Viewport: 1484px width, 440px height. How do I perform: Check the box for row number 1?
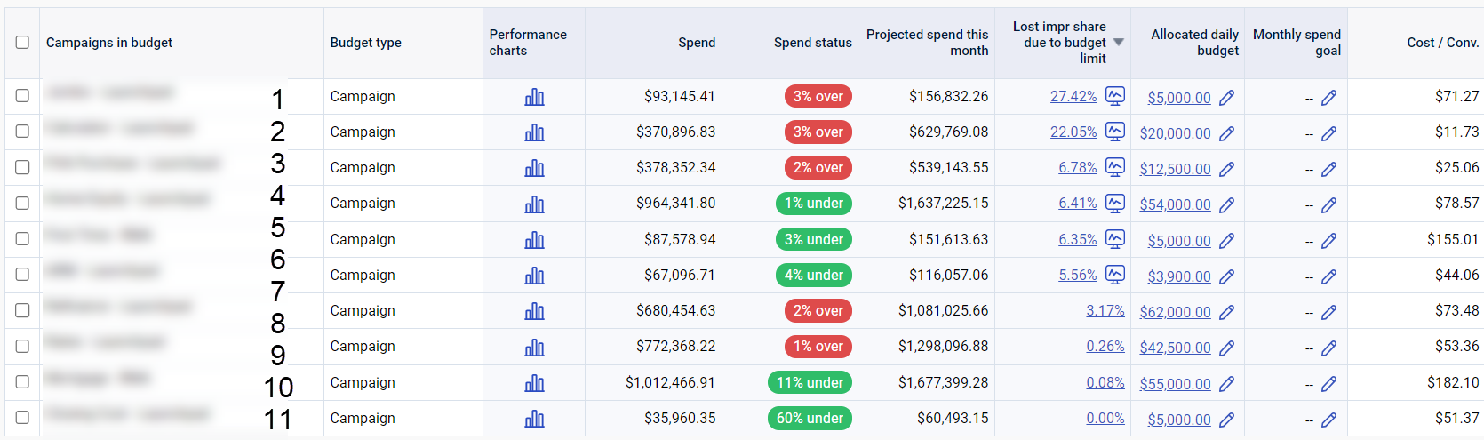22,96
